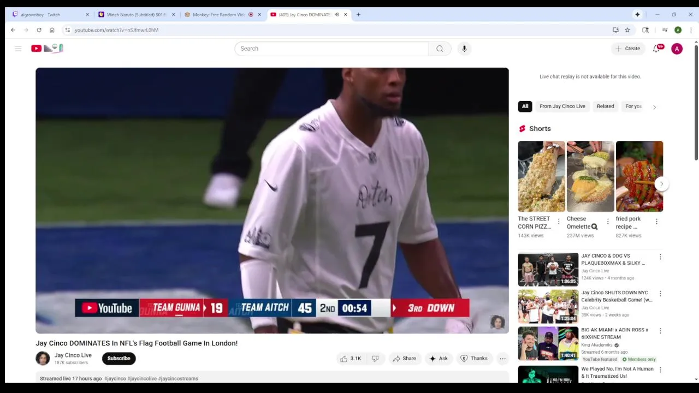Reload the page
Image resolution: width=699 pixels, height=393 pixels.
click(x=39, y=30)
